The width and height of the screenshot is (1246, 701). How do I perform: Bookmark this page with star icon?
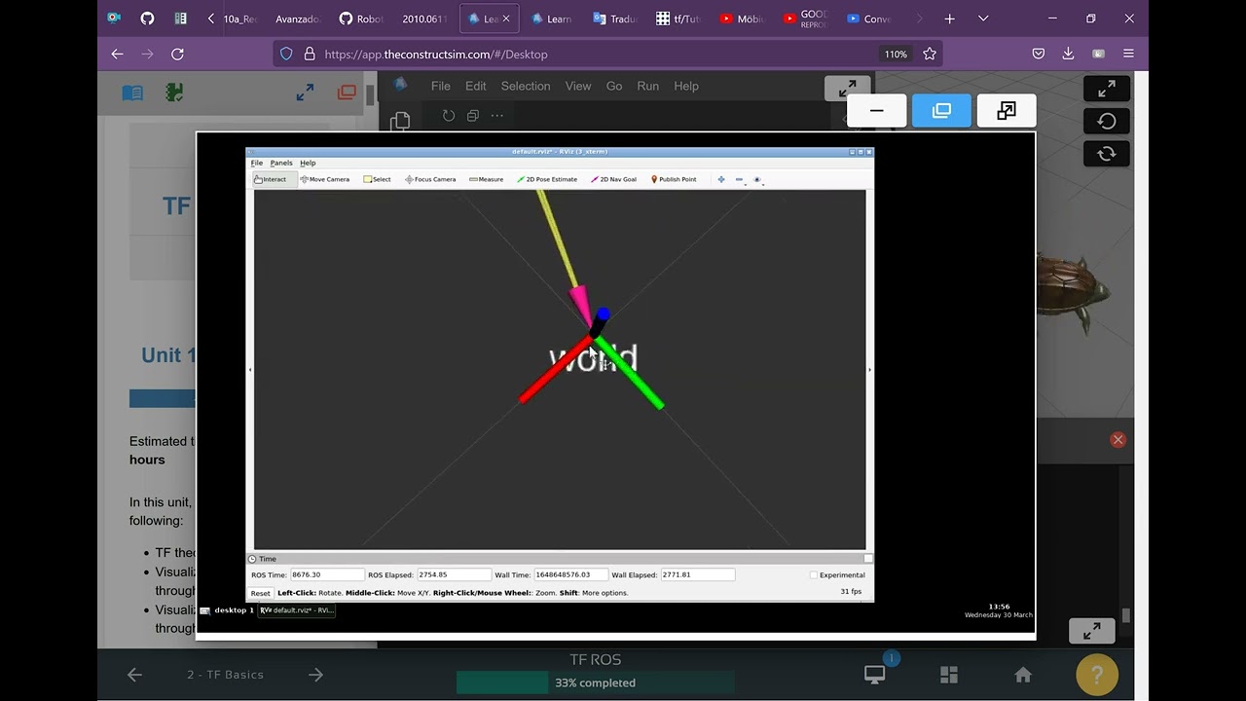pyautogui.click(x=929, y=55)
